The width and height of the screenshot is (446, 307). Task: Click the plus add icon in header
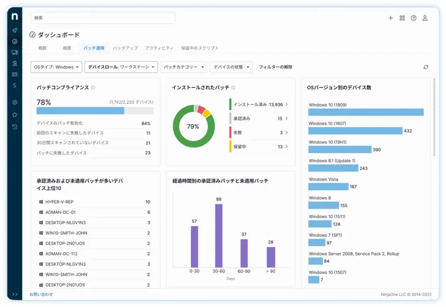391,18
